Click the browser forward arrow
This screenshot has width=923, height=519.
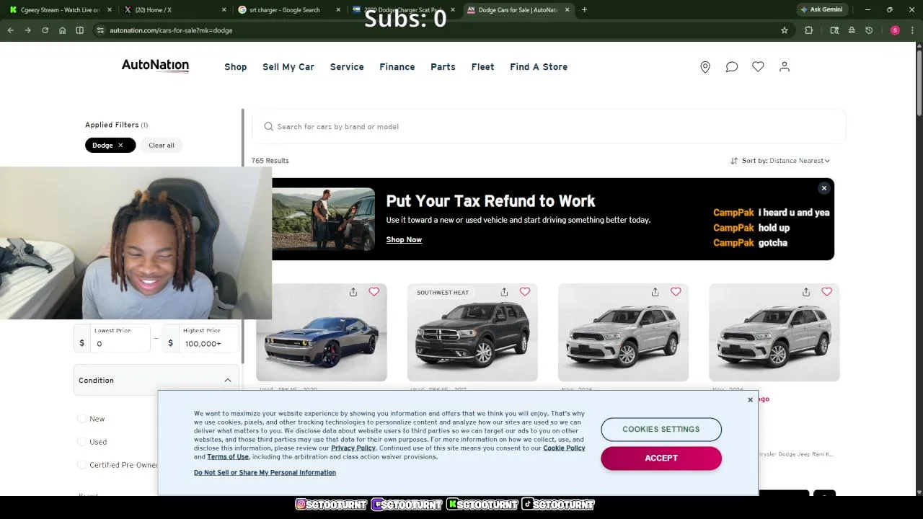[27, 30]
